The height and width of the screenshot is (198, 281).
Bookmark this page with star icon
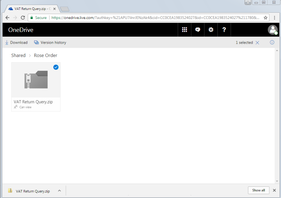pos(266,18)
